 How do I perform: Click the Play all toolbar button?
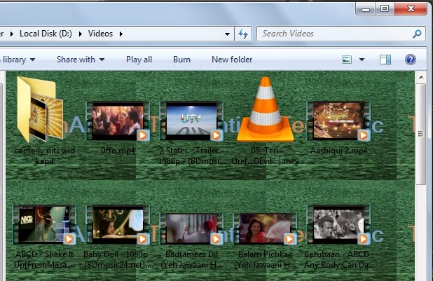click(139, 60)
